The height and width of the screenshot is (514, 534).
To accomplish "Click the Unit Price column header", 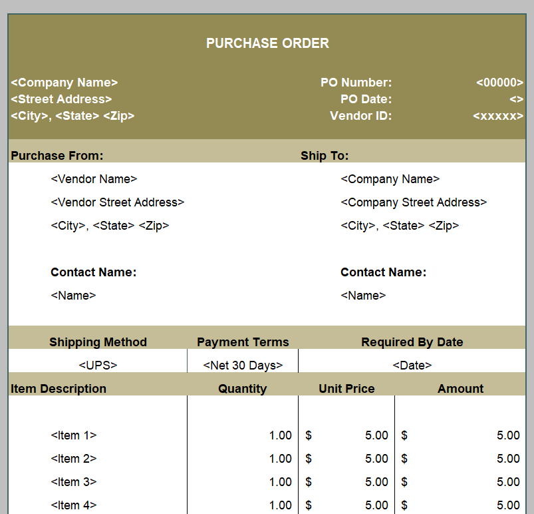I will (346, 389).
